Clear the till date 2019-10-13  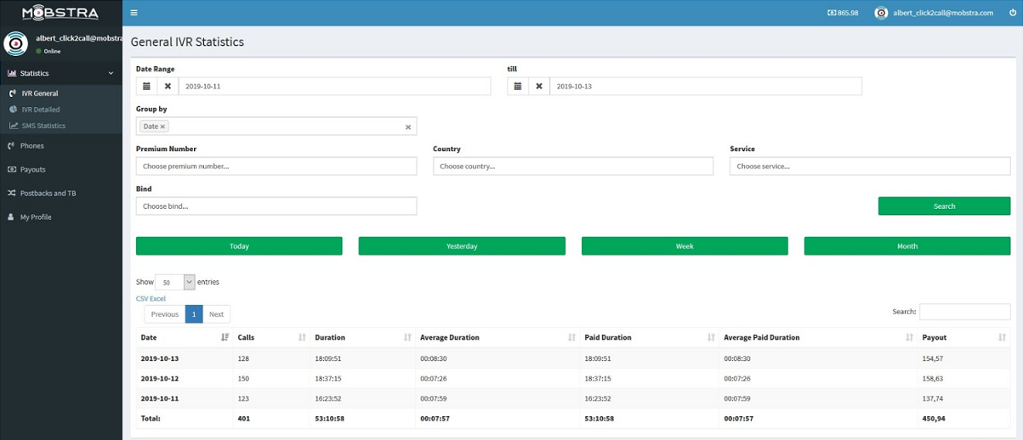[x=539, y=86]
